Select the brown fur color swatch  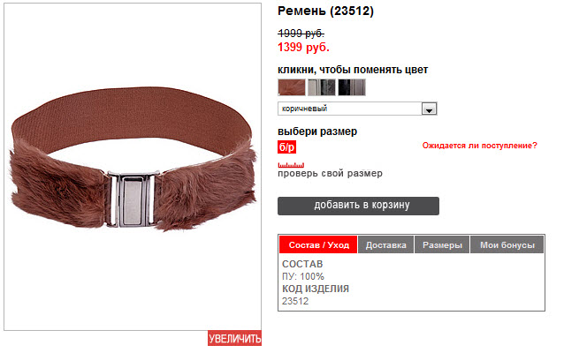(x=292, y=87)
